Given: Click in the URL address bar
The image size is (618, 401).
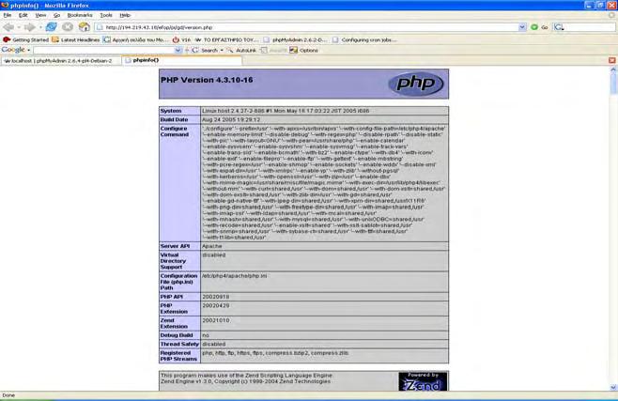Looking at the screenshot, I should [312, 27].
